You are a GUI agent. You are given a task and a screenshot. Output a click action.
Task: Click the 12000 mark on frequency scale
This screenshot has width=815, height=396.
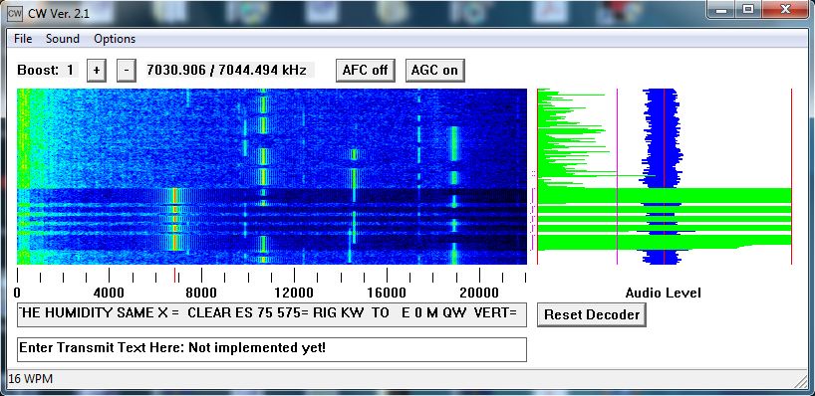click(x=294, y=294)
